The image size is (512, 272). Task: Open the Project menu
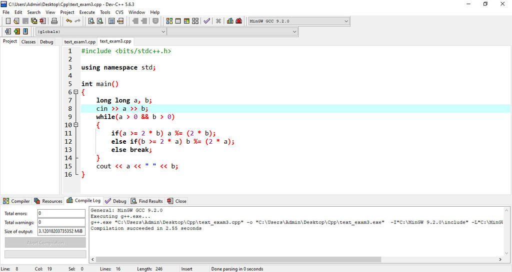(x=67, y=12)
